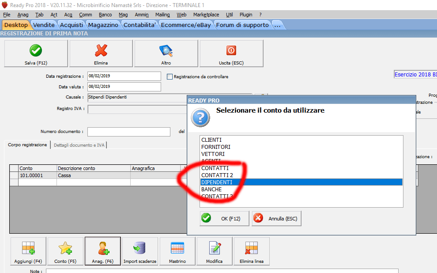The width and height of the screenshot is (437, 273).
Task: Open the Web menu
Action: pyautogui.click(x=181, y=15)
